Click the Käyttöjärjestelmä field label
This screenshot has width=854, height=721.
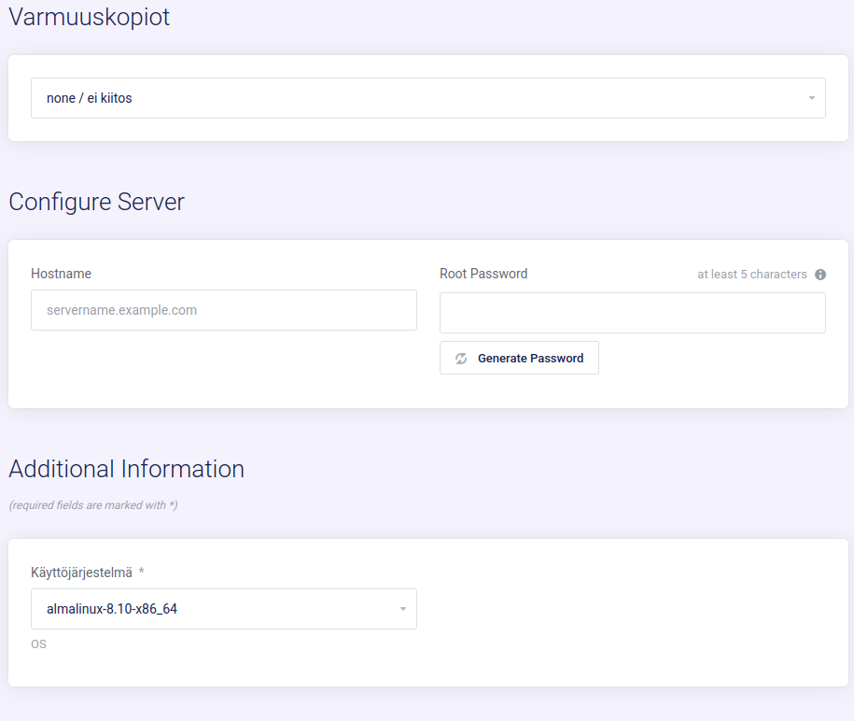pyautogui.click(x=81, y=572)
